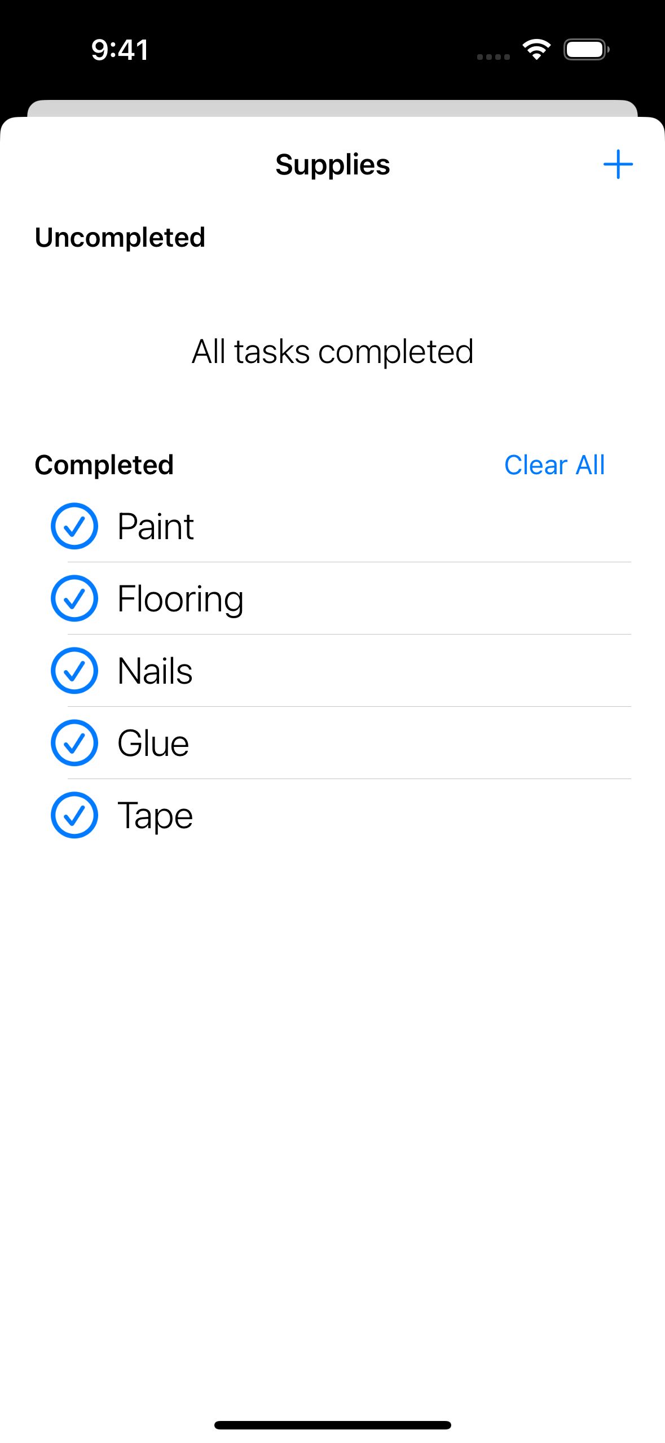Tap the Glue item label
665x1443 pixels.
(153, 743)
